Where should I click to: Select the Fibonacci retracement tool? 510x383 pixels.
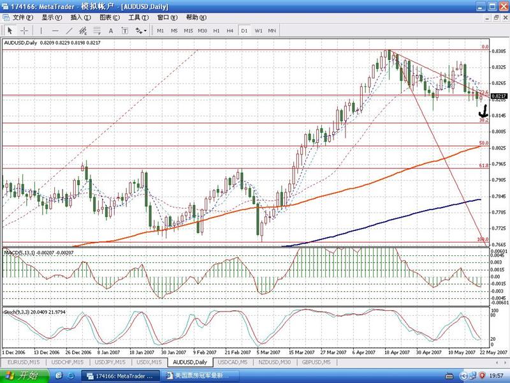tap(97, 31)
